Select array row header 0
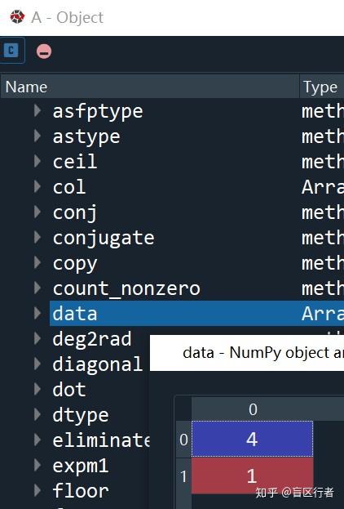This screenshot has width=344, height=509. [183, 440]
